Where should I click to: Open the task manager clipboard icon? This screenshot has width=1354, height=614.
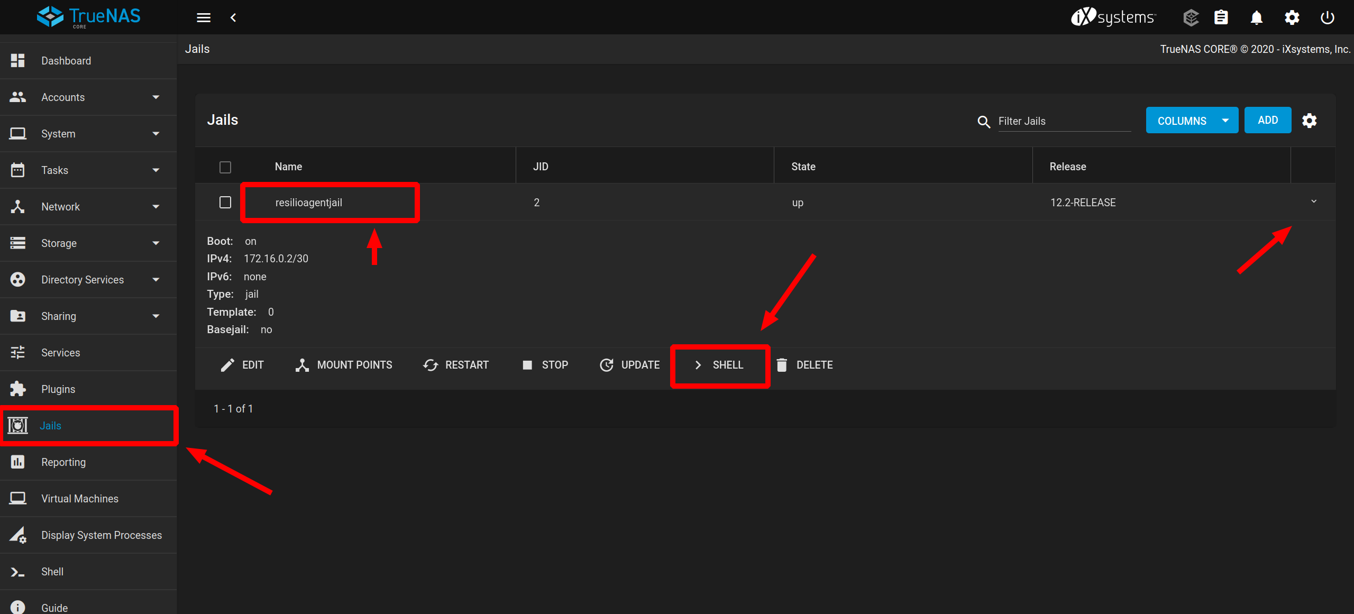point(1221,17)
